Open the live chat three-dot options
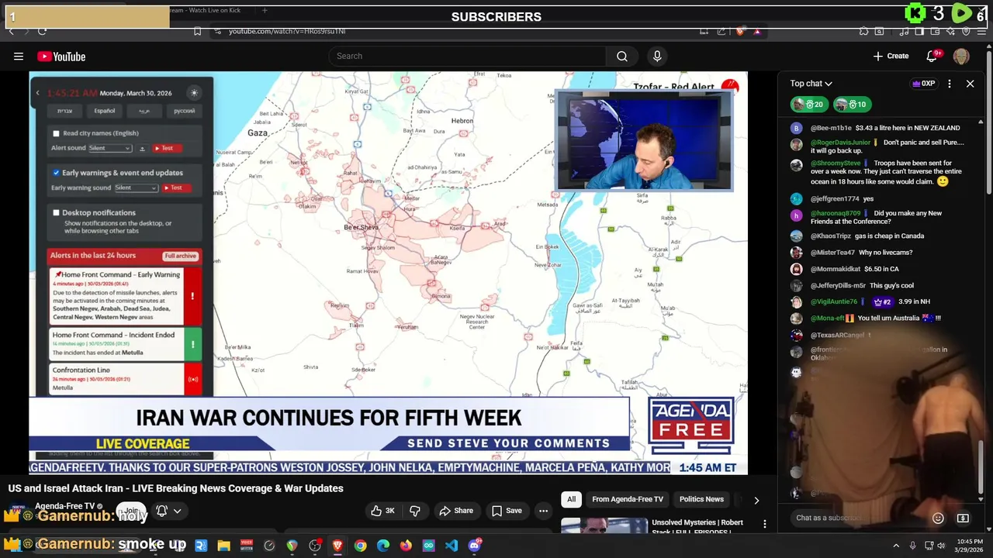 950,84
